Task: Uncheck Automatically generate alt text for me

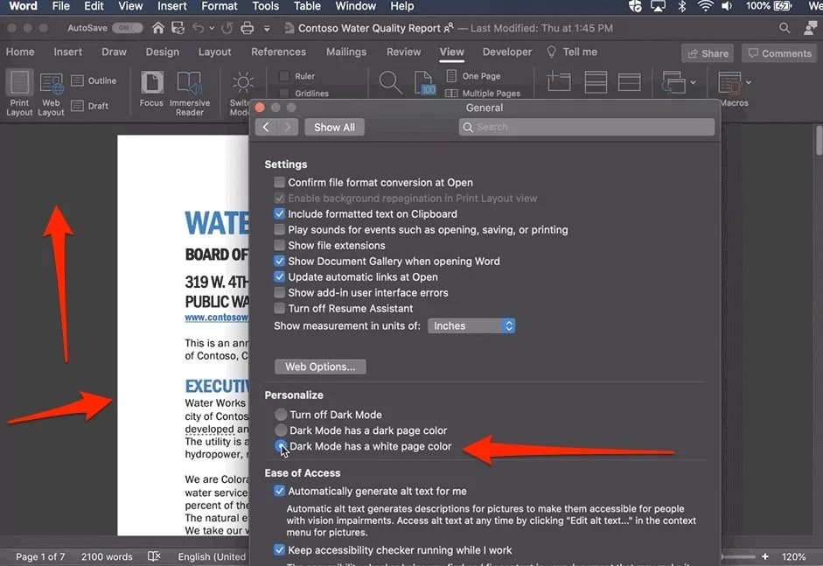Action: 279,491
